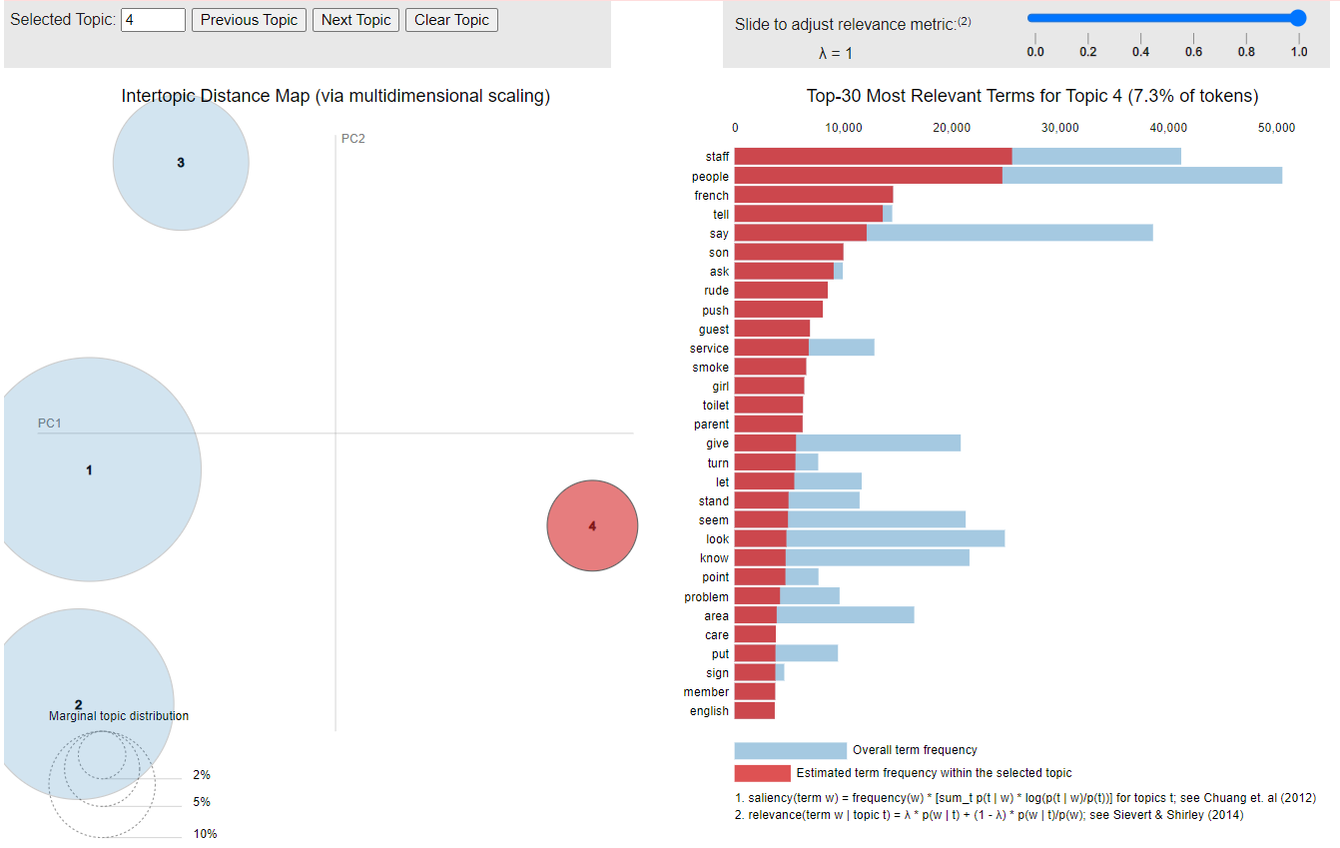The image size is (1340, 848).
Task: Click the Next Topic button
Action: (356, 20)
